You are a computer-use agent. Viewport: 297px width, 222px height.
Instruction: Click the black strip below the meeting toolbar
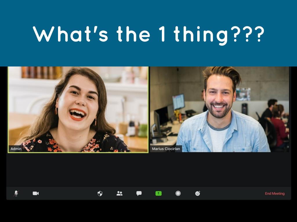point(148,211)
